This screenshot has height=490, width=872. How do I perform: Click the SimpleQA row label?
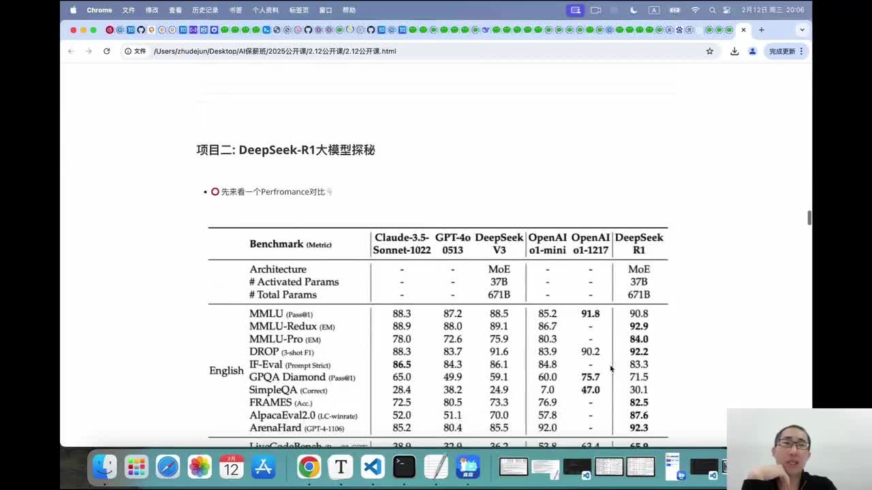(x=288, y=390)
